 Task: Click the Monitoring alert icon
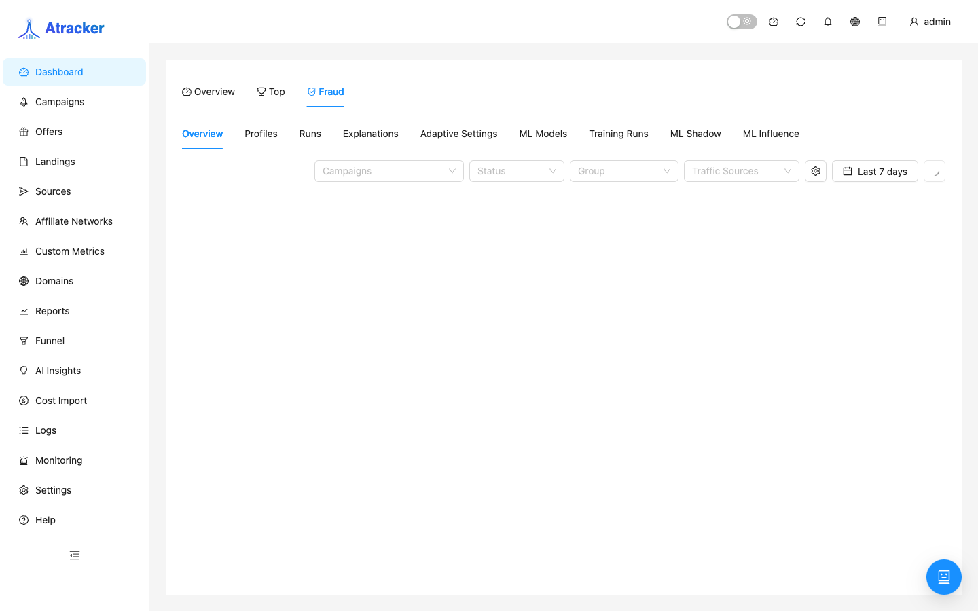(24, 460)
